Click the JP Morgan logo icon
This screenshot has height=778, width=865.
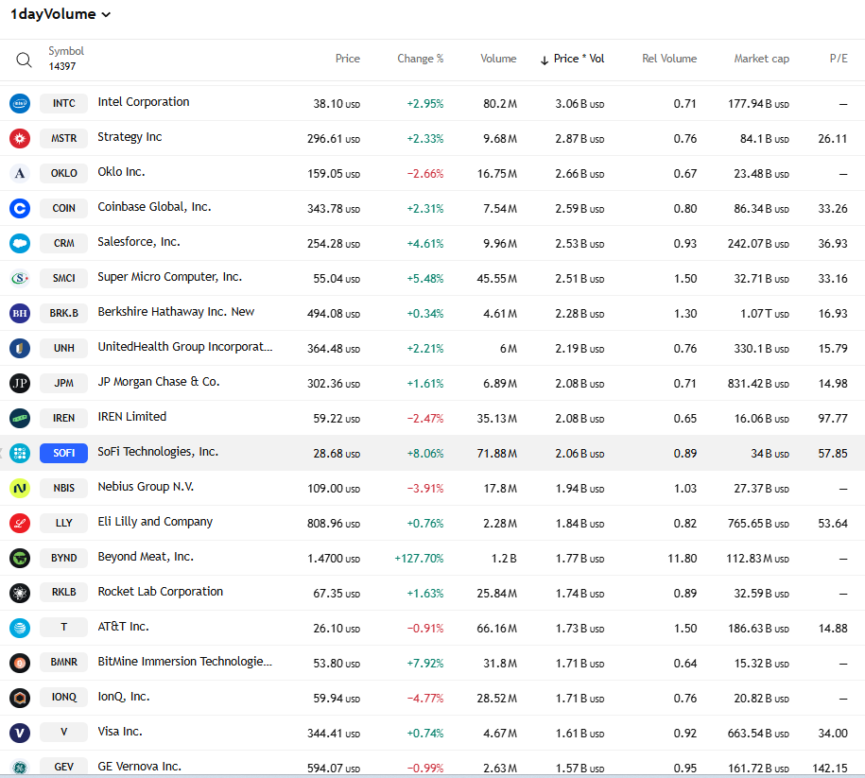pyautogui.click(x=20, y=383)
